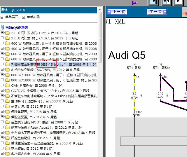
Task: Expand 600 W 散热器风扇 汽油发动机 node
Action: (x=2, y=59)
